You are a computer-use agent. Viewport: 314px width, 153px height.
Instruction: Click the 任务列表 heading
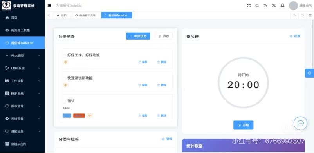pyautogui.click(x=67, y=36)
